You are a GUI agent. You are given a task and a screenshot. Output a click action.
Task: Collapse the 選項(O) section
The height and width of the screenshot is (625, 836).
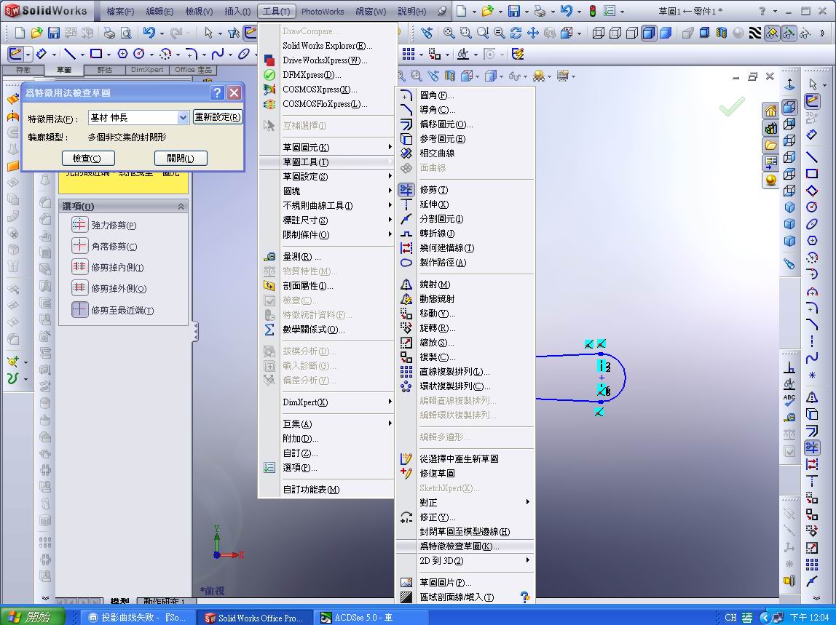click(181, 206)
